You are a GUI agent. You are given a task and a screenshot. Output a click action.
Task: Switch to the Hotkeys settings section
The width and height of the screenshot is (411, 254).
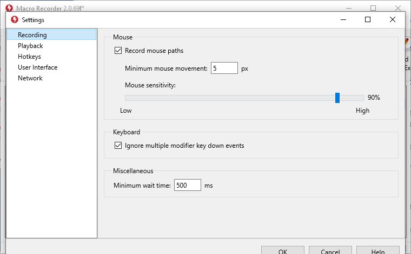tap(29, 57)
